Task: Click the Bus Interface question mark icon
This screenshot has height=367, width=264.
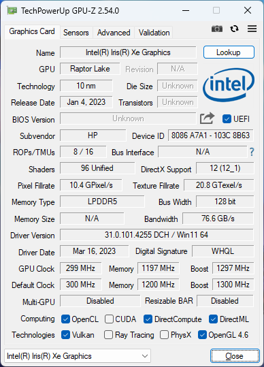Action: click(252, 152)
